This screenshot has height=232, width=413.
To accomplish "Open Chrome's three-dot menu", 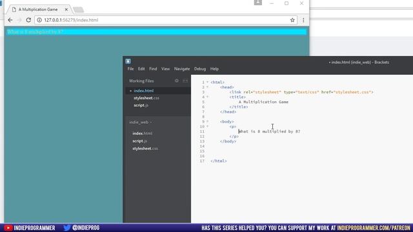I will [x=303, y=20].
